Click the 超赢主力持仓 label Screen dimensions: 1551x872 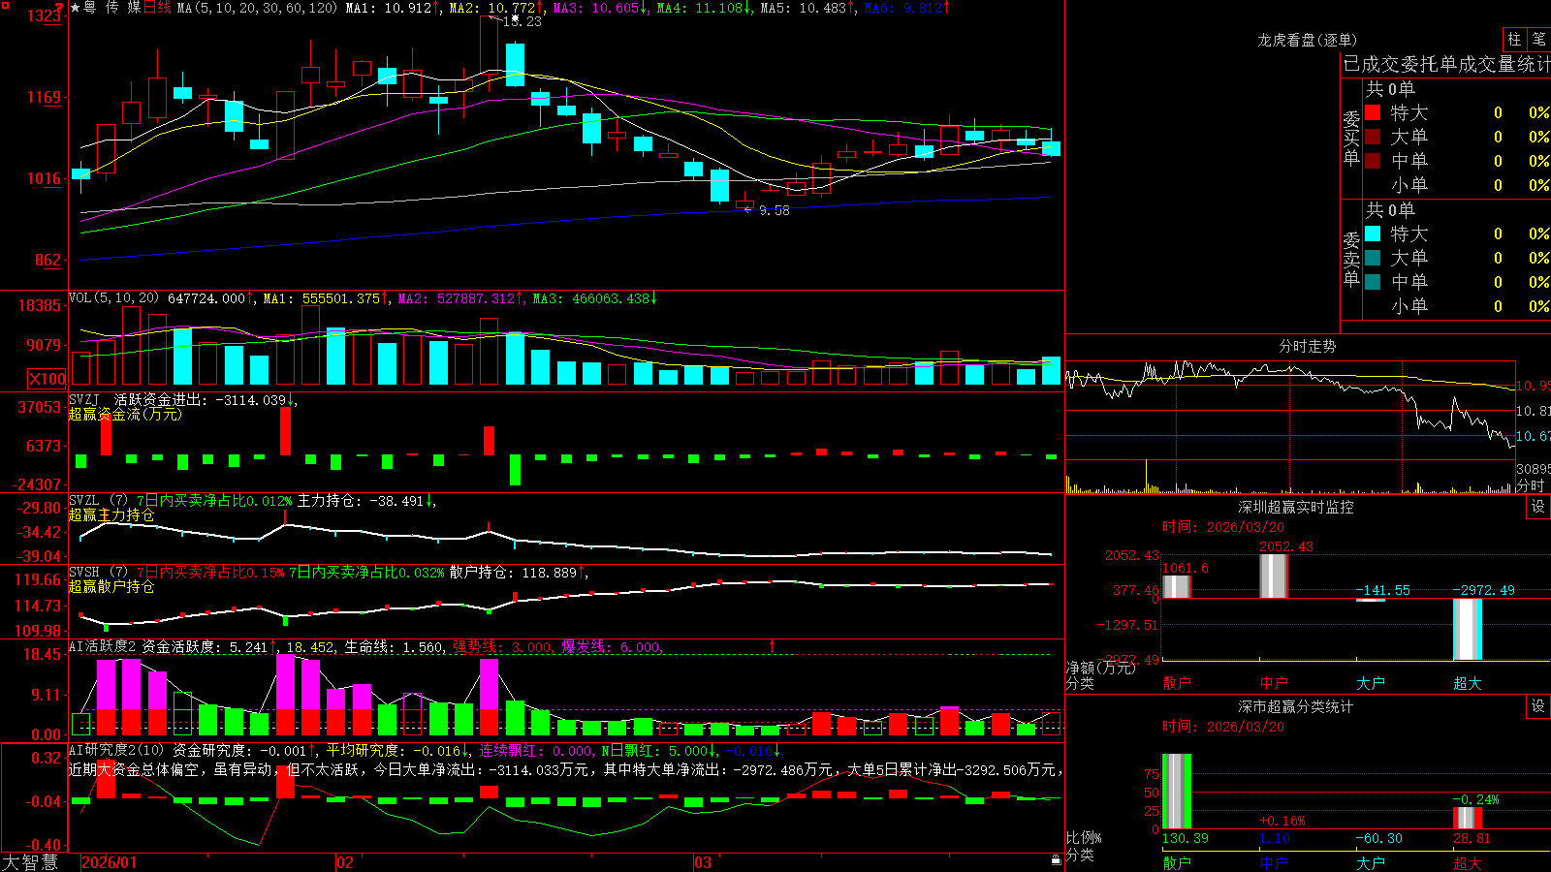pyautogui.click(x=111, y=514)
